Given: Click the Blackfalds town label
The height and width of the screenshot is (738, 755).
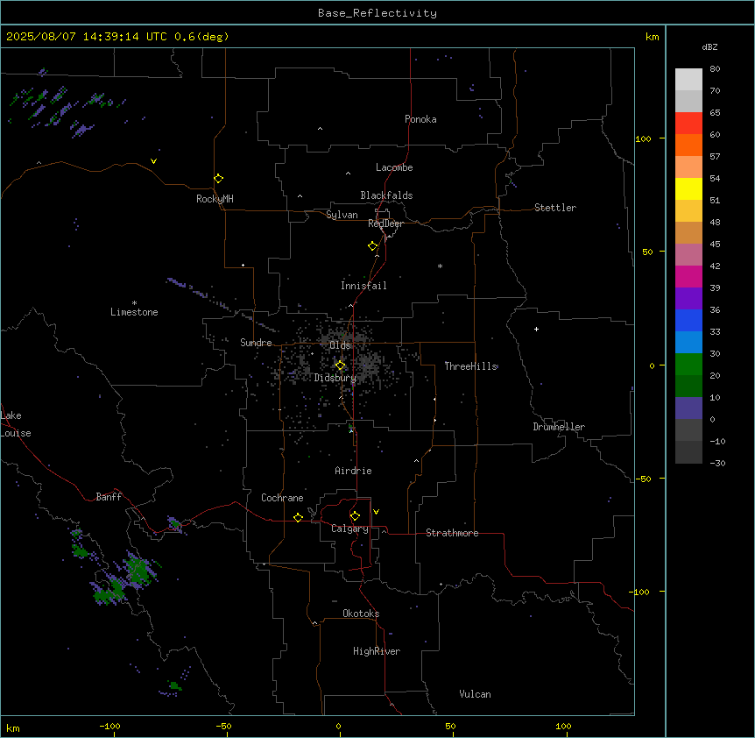Looking at the screenshot, I should click(386, 195).
